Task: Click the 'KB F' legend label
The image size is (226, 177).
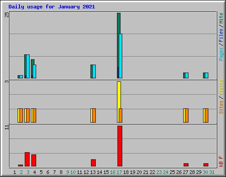Action: point(221,162)
